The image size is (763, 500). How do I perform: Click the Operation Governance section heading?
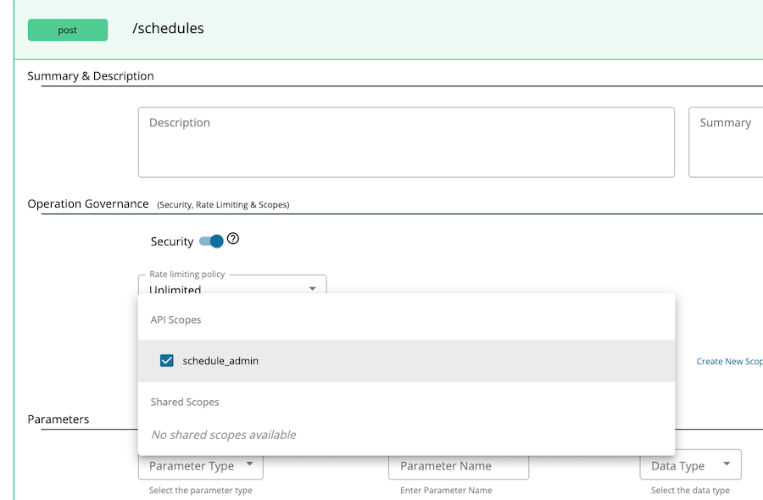(88, 204)
